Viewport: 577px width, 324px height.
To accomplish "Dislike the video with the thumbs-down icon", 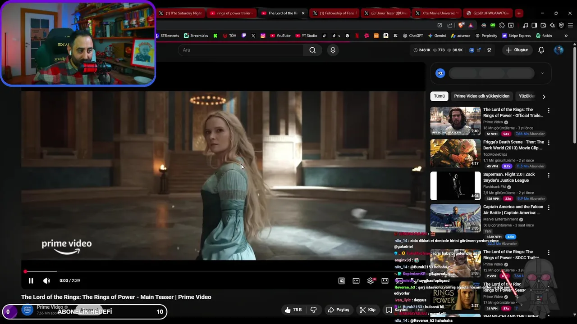I will click(313, 310).
